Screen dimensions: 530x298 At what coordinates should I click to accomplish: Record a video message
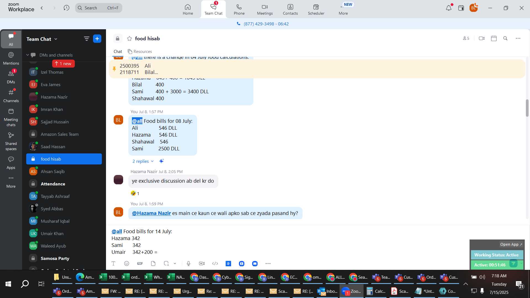coord(202,264)
